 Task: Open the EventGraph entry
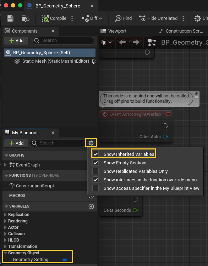coord(28,165)
